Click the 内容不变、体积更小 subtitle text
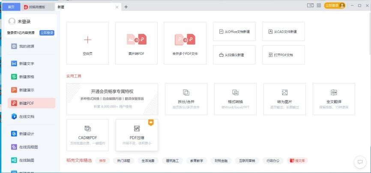 (x=137, y=143)
